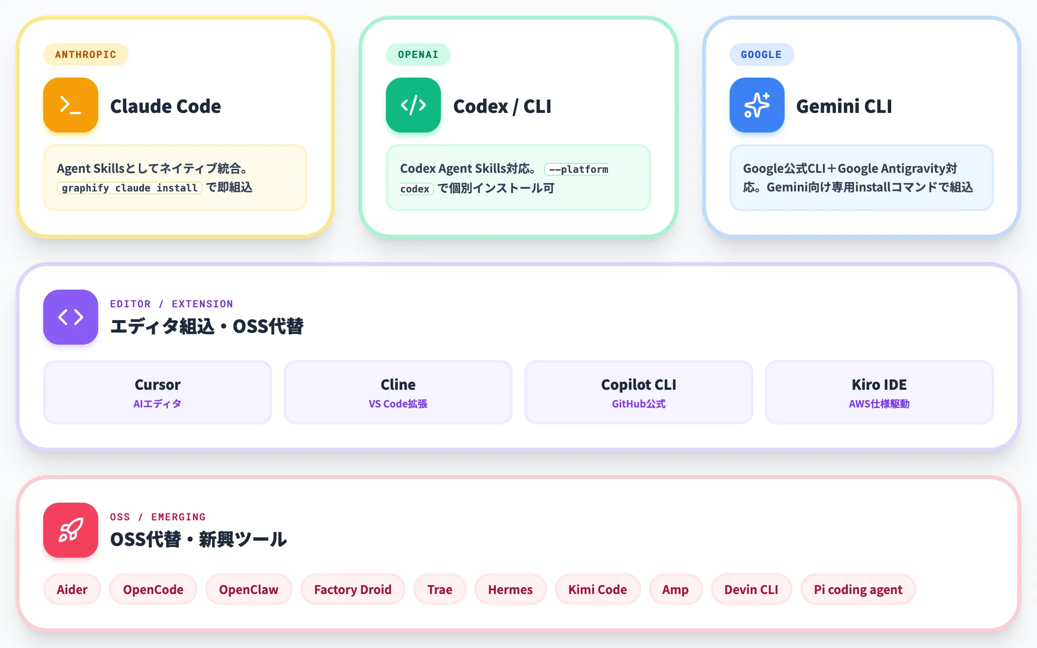Image resolution: width=1037 pixels, height=648 pixels.
Task: Open the Cursor card
Action: click(158, 392)
